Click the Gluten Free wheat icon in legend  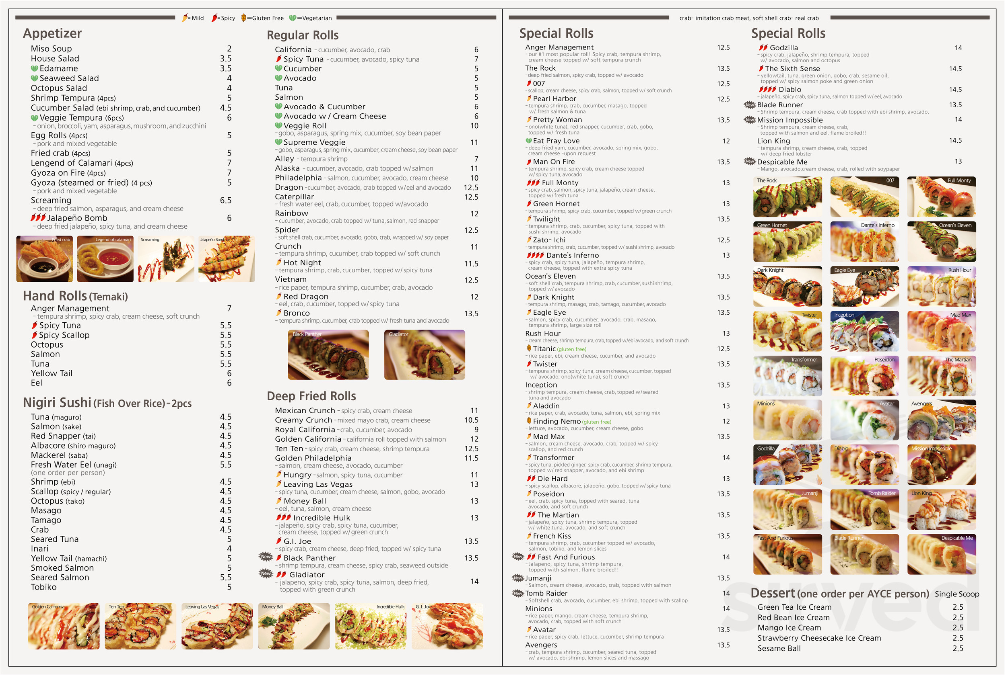click(244, 18)
